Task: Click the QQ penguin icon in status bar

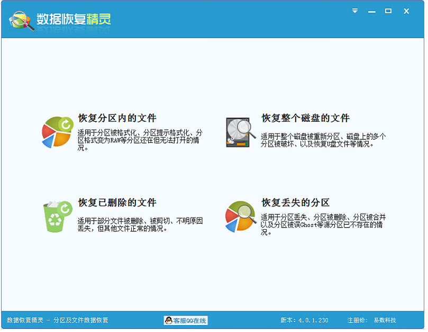Action: pyautogui.click(x=168, y=320)
